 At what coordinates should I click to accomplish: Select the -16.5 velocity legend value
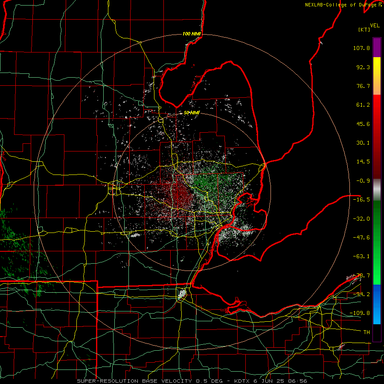click(x=361, y=200)
